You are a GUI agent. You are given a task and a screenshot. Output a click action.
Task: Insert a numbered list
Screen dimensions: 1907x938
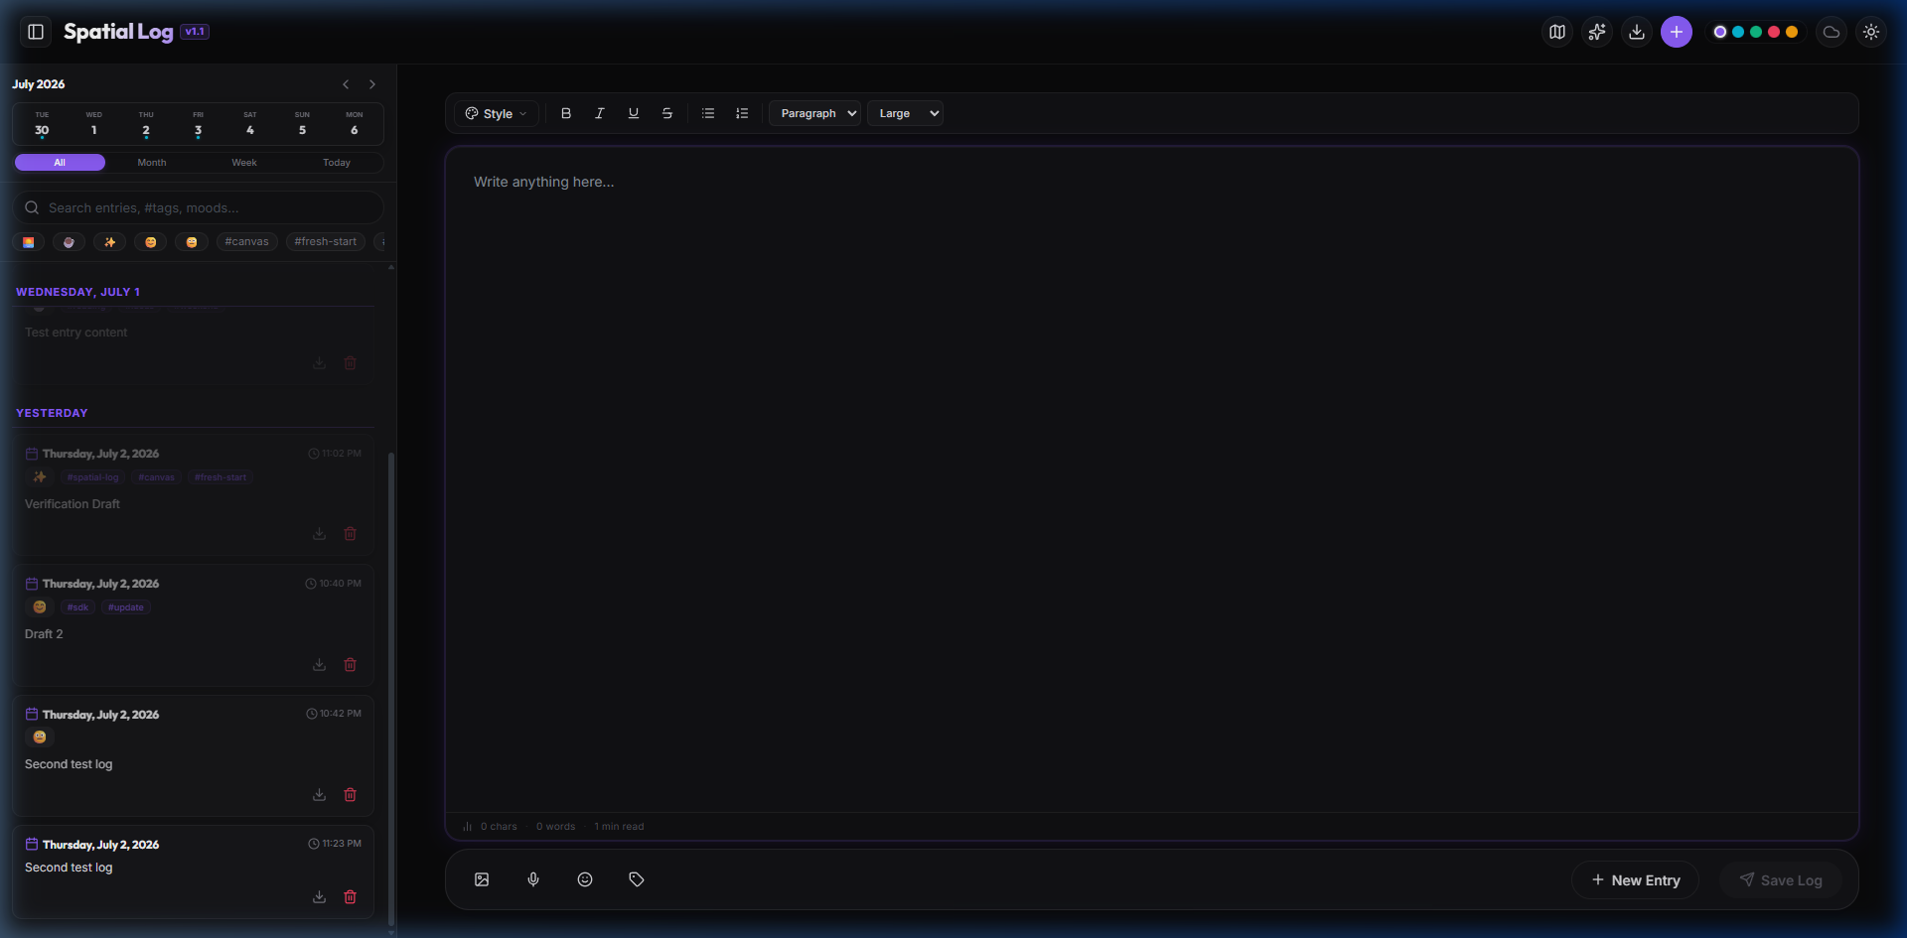tap(742, 113)
